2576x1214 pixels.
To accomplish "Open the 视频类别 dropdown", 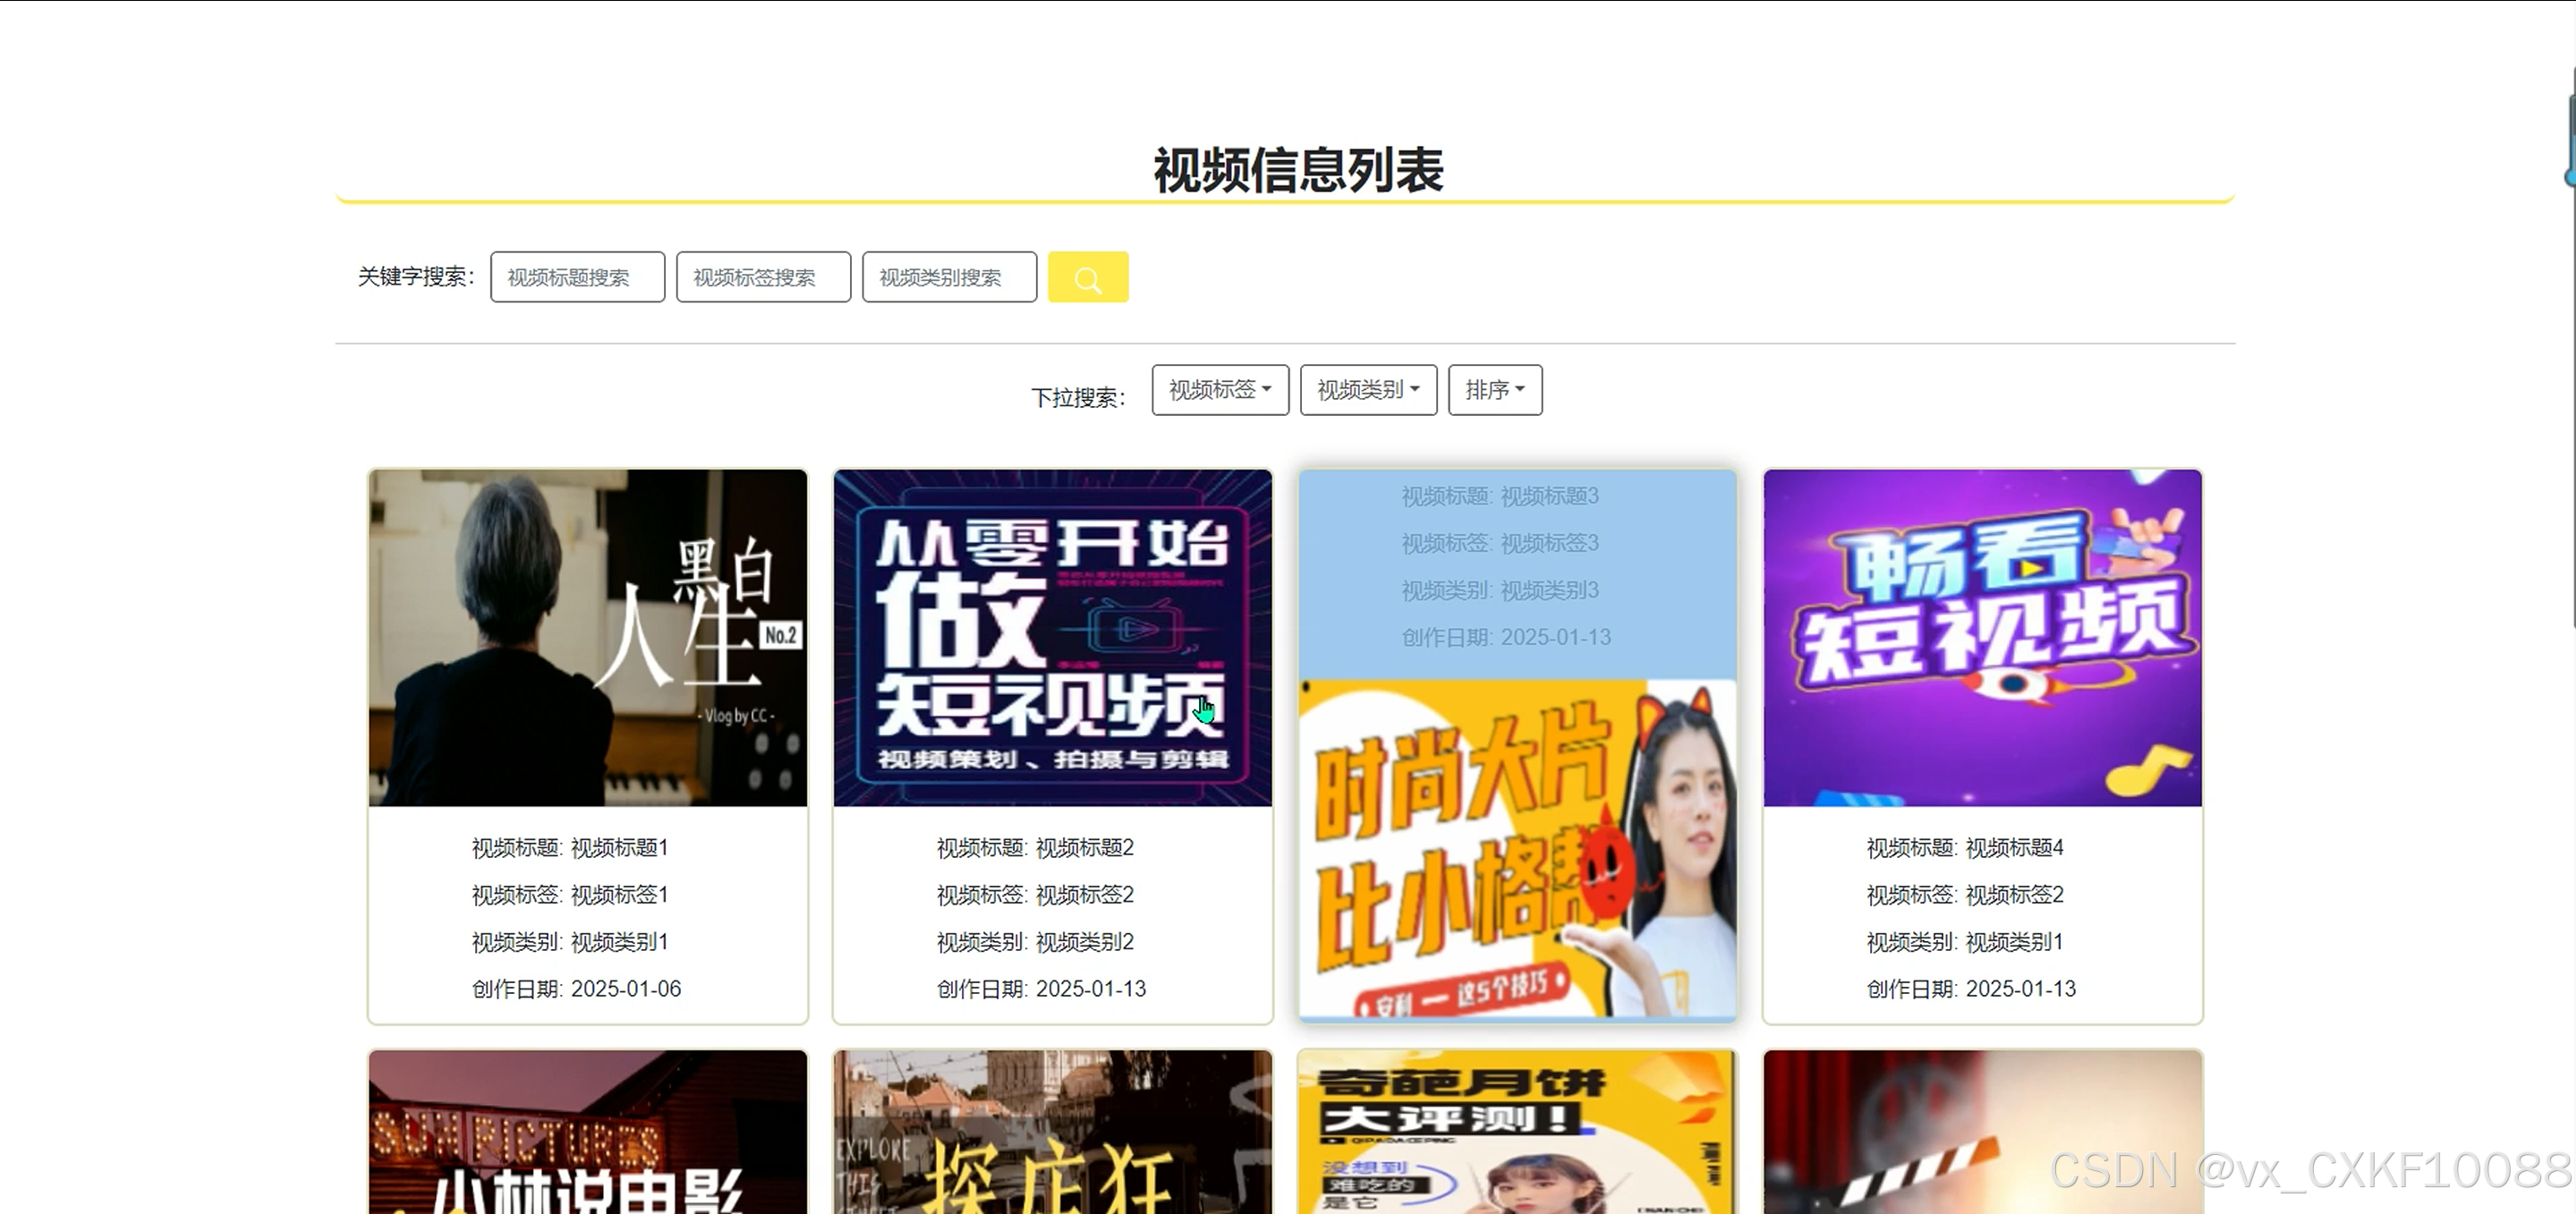I will click(x=1367, y=390).
